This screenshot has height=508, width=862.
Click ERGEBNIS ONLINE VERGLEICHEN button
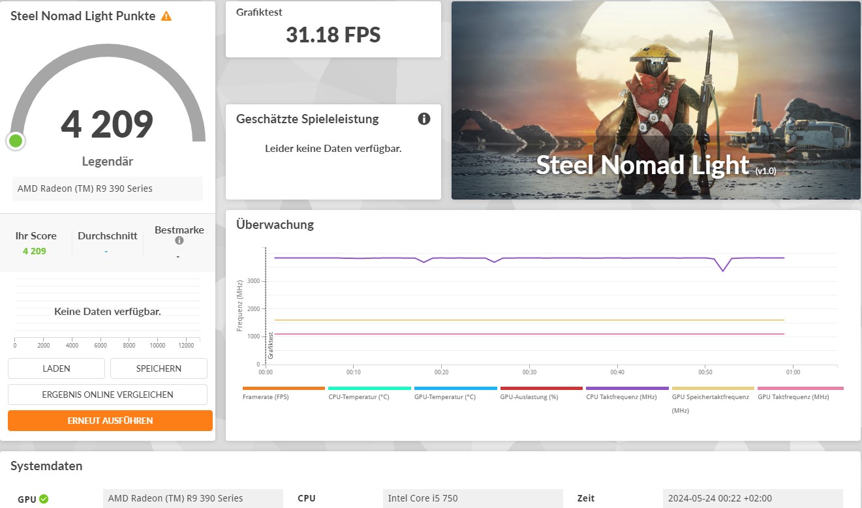(108, 395)
